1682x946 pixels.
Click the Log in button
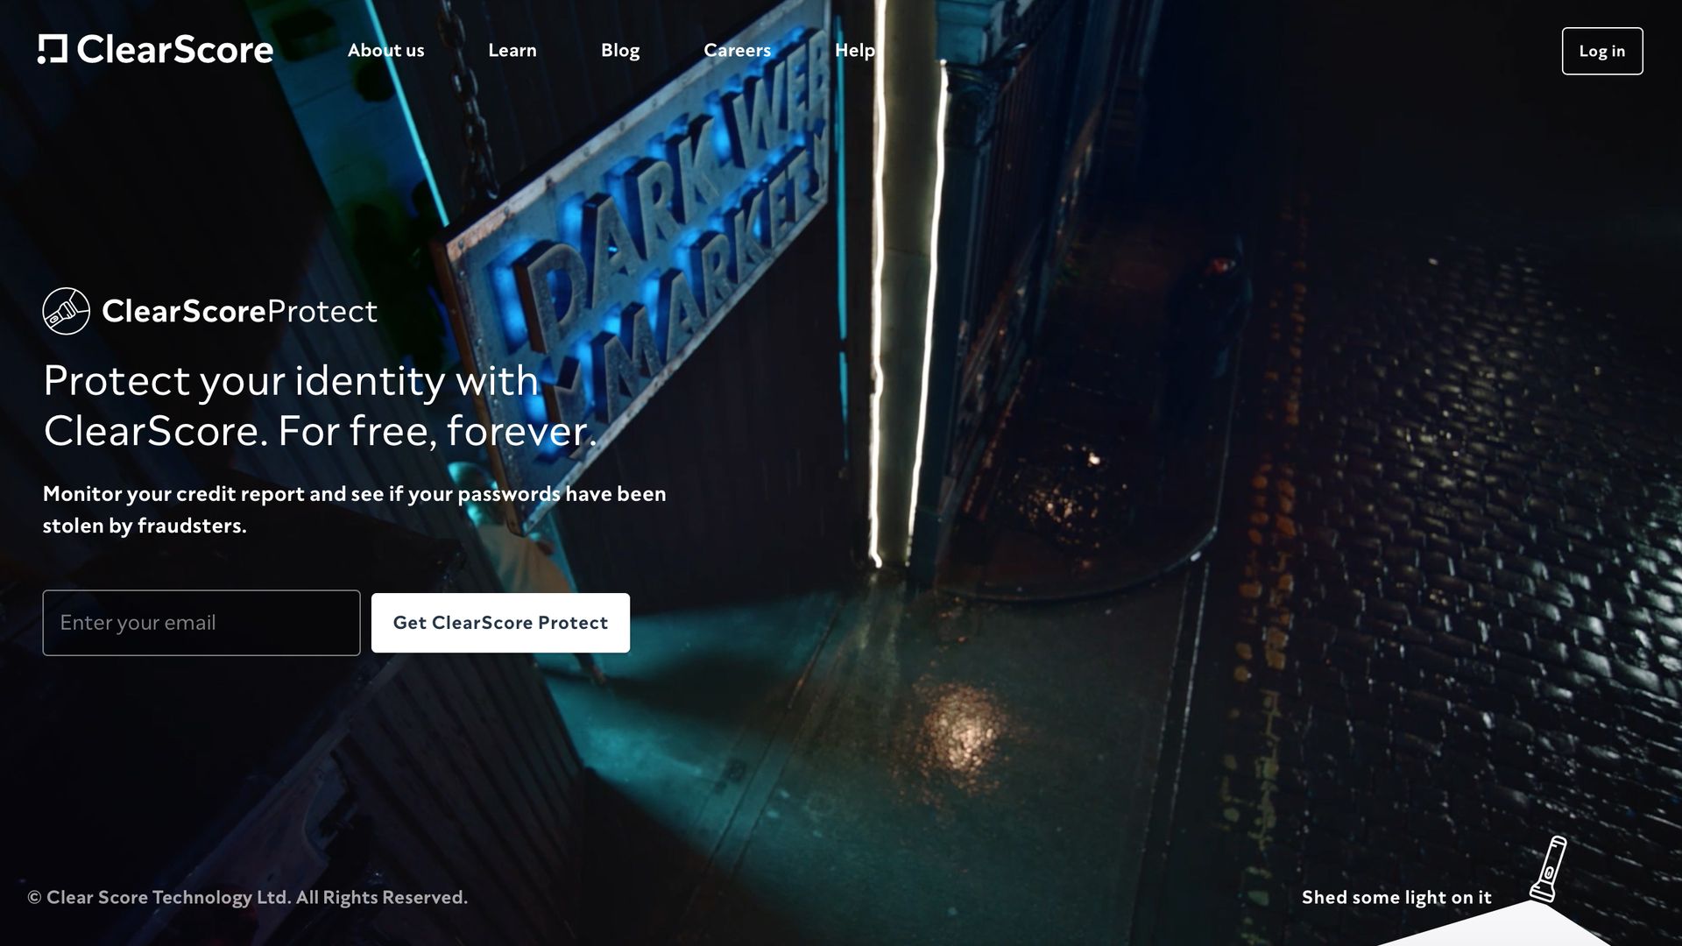click(x=1601, y=50)
